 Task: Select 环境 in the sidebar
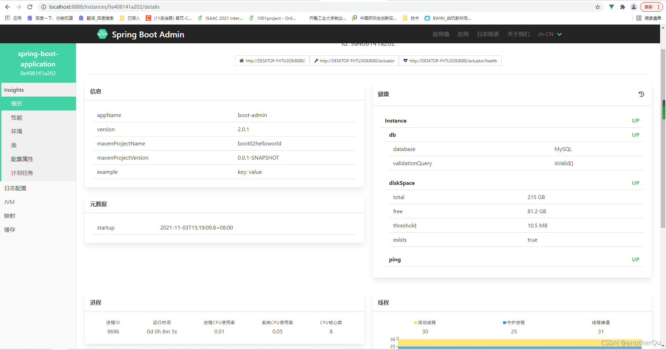point(38,131)
